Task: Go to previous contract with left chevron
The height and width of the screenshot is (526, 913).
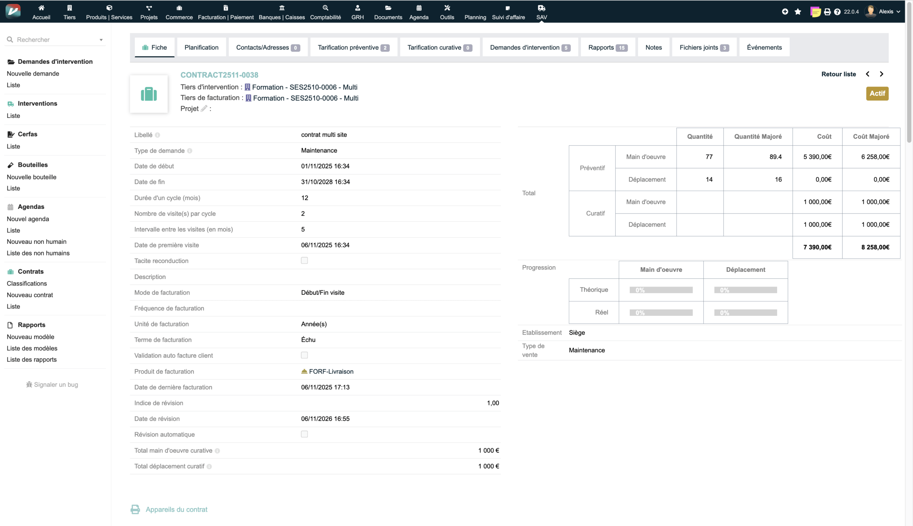Action: (x=867, y=74)
